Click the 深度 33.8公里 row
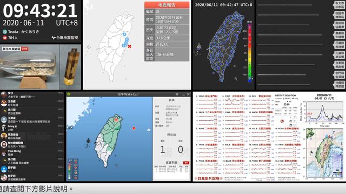The height and width of the screenshot is (194, 346). coord(167,38)
